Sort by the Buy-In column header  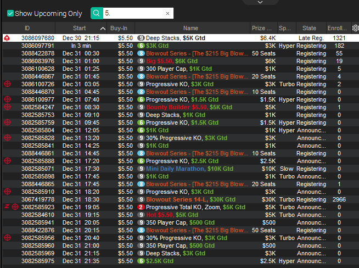tap(119, 28)
